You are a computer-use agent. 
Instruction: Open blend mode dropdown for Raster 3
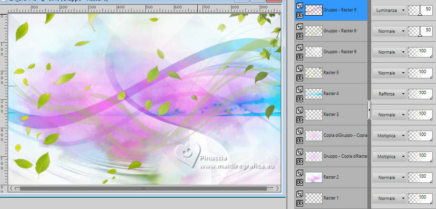(389, 114)
